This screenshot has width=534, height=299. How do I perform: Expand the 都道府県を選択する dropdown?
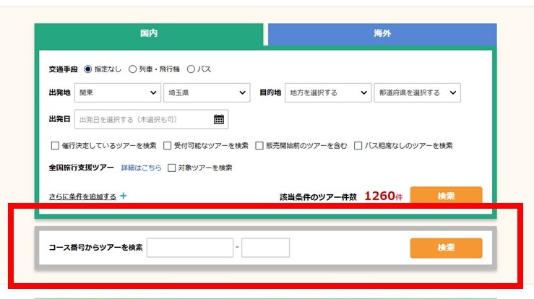pos(418,92)
